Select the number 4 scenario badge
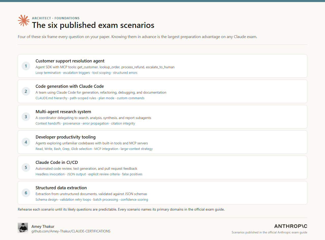This screenshot has width=325, height=240. click(x=26, y=142)
